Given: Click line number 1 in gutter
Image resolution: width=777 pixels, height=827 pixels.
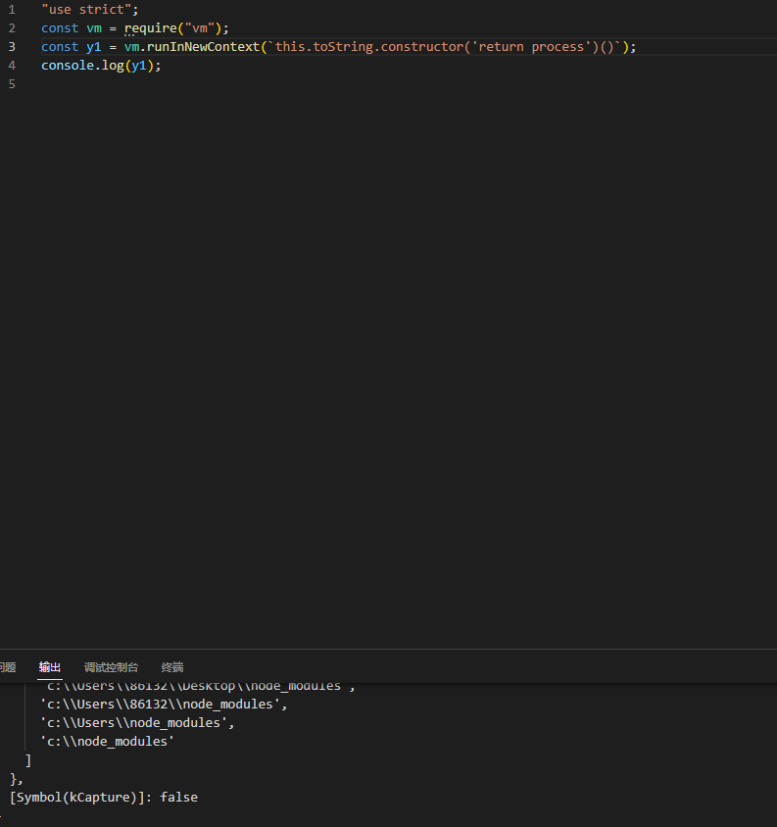Looking at the screenshot, I should [12, 10].
